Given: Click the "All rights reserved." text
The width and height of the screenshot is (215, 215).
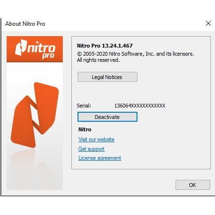Looking at the screenshot, I should point(98,60).
